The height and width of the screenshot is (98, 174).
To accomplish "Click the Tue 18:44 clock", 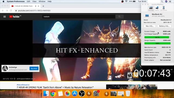I will (x=142, y=1).
